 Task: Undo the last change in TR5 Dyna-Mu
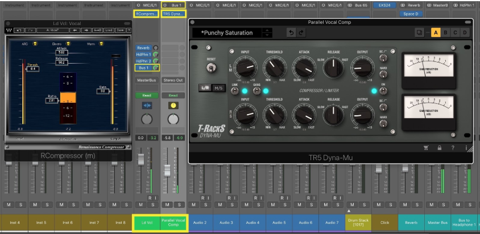pos(291,33)
